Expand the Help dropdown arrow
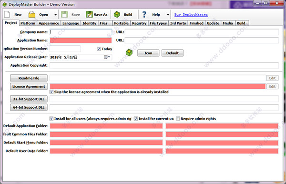 168,15
